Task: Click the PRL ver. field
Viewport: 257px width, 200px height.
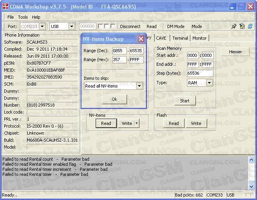Action: (x=52, y=119)
